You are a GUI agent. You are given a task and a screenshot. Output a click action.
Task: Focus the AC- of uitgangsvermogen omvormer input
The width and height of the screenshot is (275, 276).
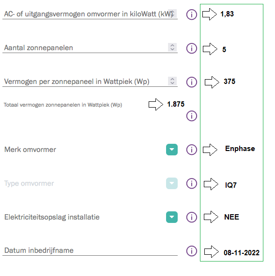90,14
